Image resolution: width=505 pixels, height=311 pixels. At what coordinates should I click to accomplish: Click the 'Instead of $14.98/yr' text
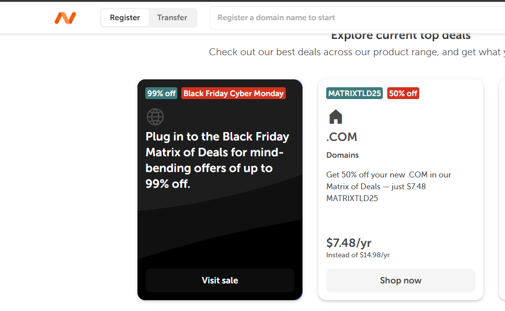[x=358, y=255]
